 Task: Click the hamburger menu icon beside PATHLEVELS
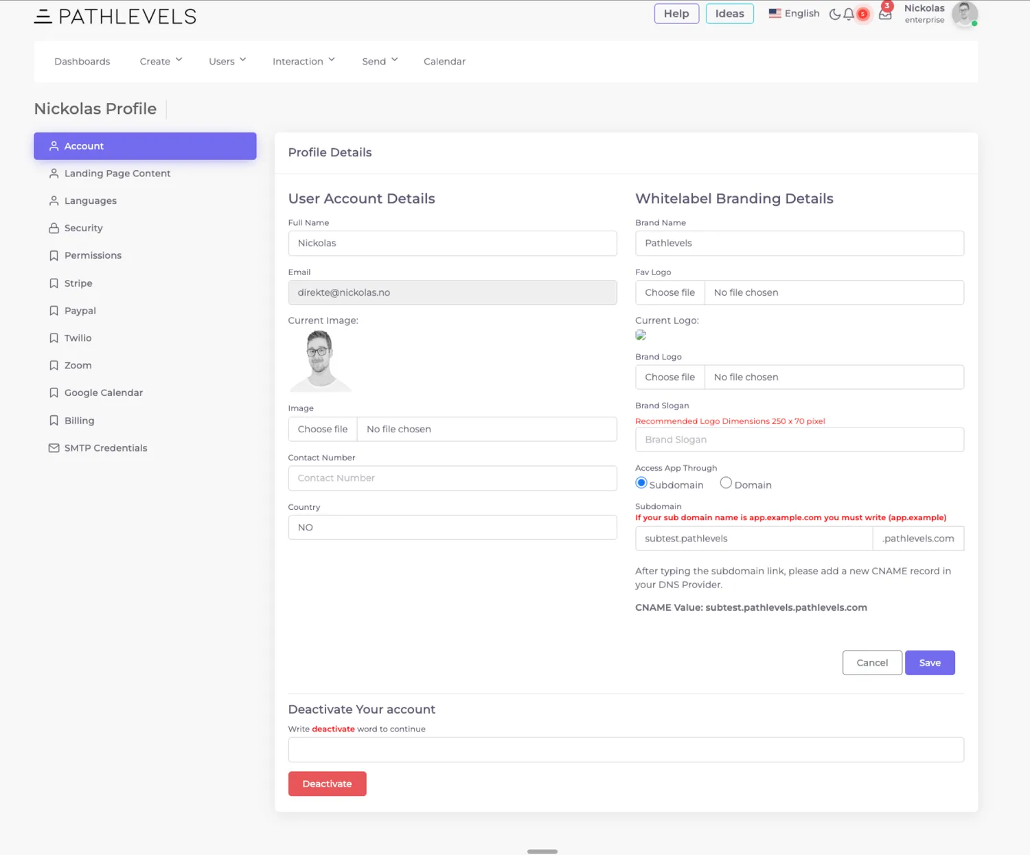43,16
